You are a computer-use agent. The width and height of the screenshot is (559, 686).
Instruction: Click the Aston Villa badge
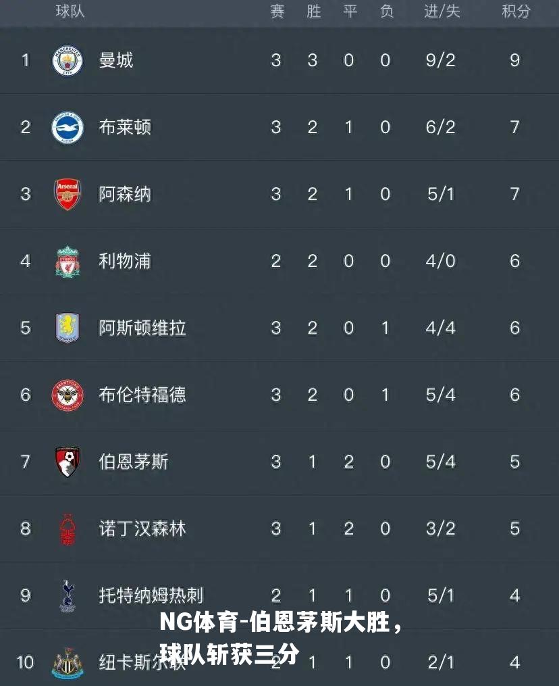(x=68, y=328)
